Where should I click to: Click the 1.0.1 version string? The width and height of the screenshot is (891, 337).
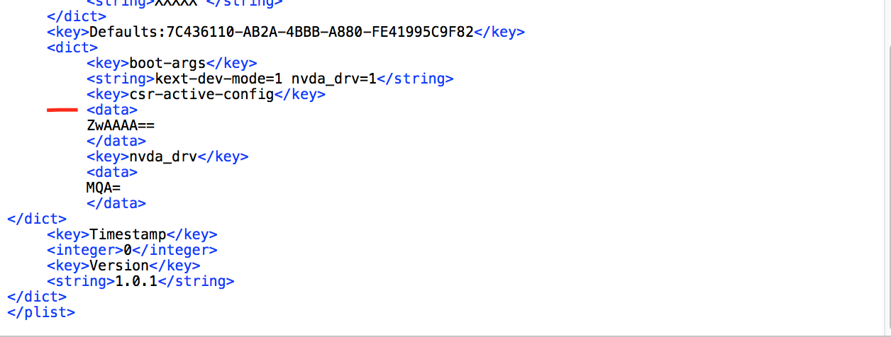tap(137, 281)
